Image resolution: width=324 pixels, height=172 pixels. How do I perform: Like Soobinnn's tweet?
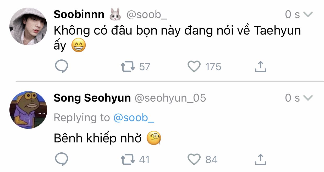pos(194,67)
